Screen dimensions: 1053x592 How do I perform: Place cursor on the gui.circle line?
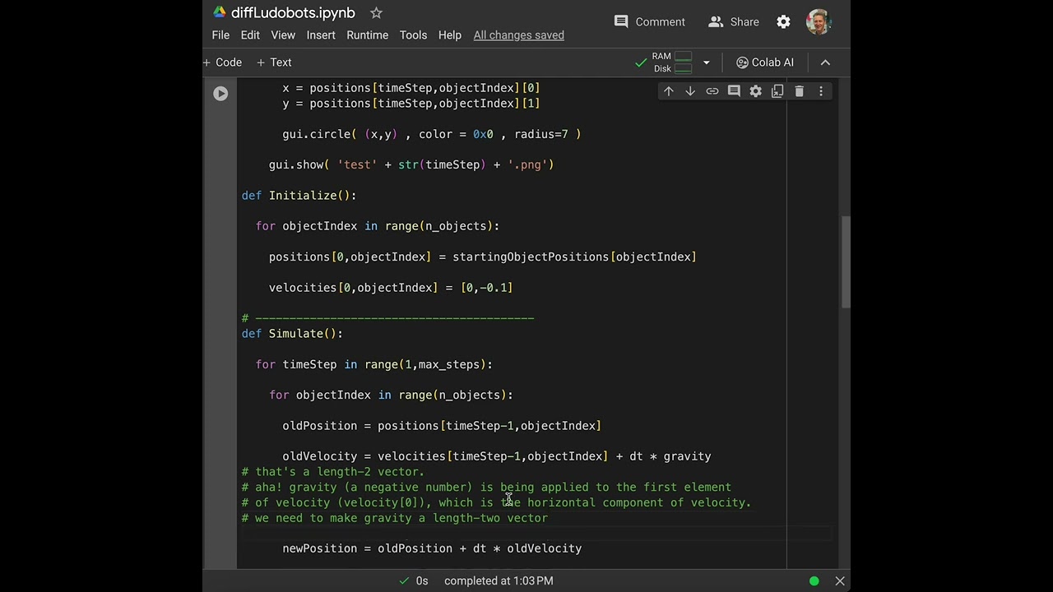pyautogui.click(x=432, y=134)
